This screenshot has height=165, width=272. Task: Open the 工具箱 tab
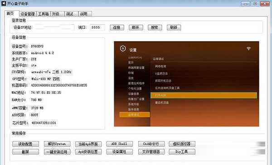(x=44, y=14)
